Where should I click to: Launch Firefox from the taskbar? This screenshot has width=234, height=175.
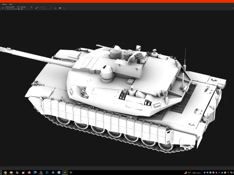tap(29, 173)
